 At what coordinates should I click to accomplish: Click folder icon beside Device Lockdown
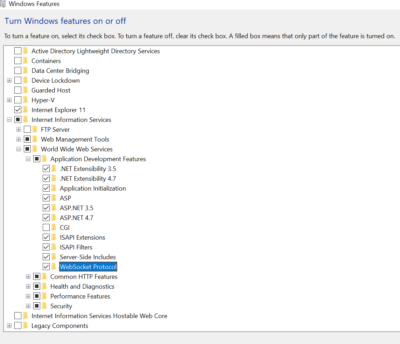(x=25, y=81)
